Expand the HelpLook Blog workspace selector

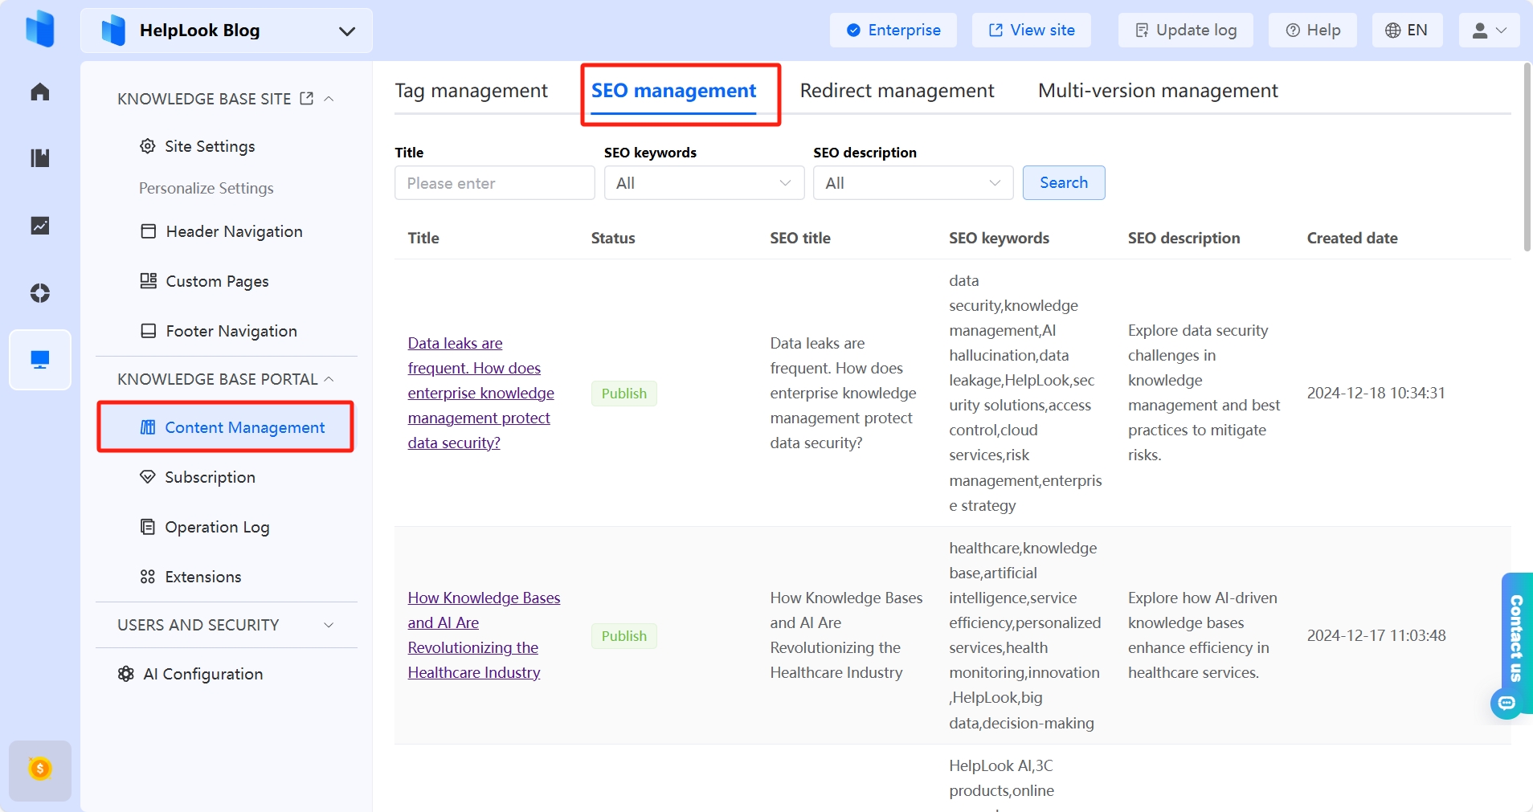[346, 31]
